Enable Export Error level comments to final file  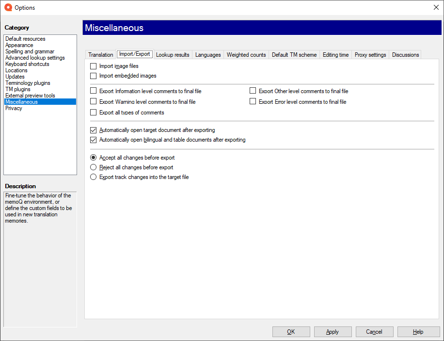pos(253,101)
